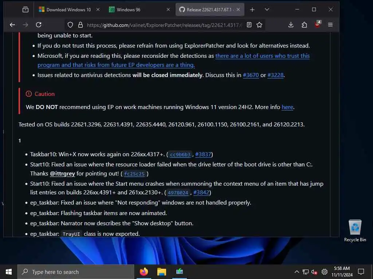Open the Firefox downloads panel
Screen dimensions: 373x279
(291, 25)
